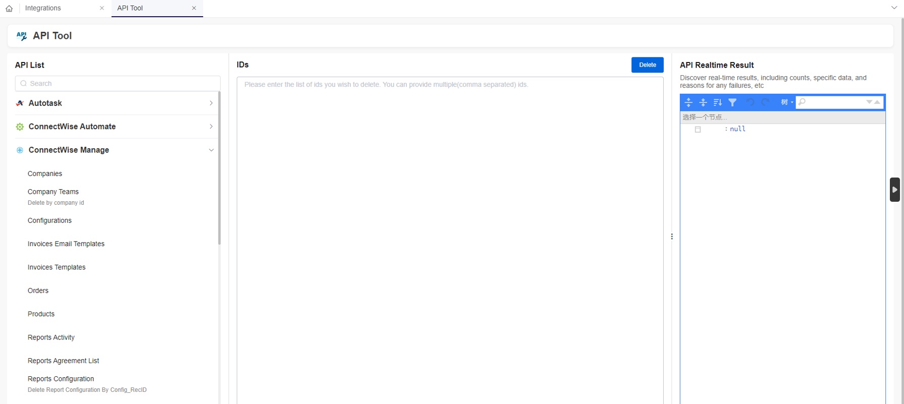Open the tree view mode dropdown
The height and width of the screenshot is (404, 904).
tap(786, 102)
